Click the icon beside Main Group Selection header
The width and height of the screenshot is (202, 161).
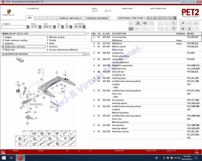point(88,34)
